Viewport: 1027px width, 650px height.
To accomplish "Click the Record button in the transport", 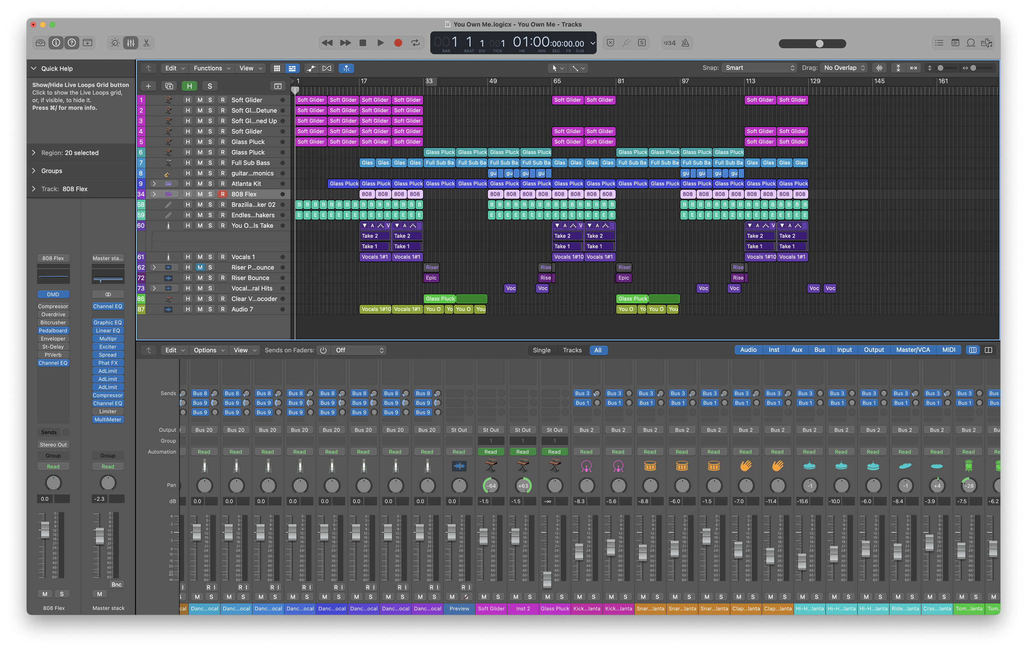I will pos(398,43).
